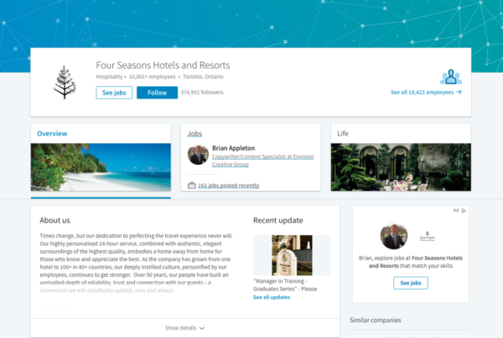Click the Similar companies heading
This screenshot has height=338, width=503.
376,320
